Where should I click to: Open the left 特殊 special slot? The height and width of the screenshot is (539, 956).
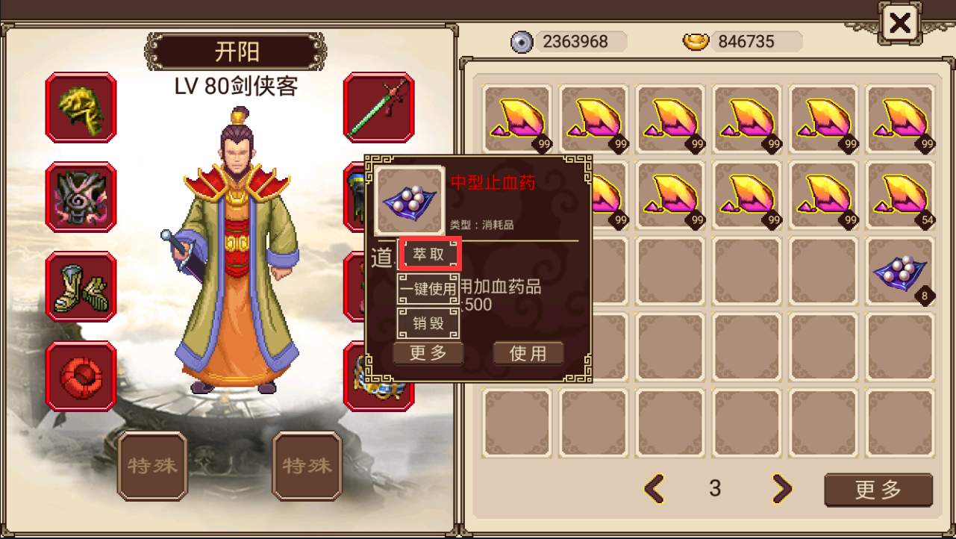tap(152, 466)
